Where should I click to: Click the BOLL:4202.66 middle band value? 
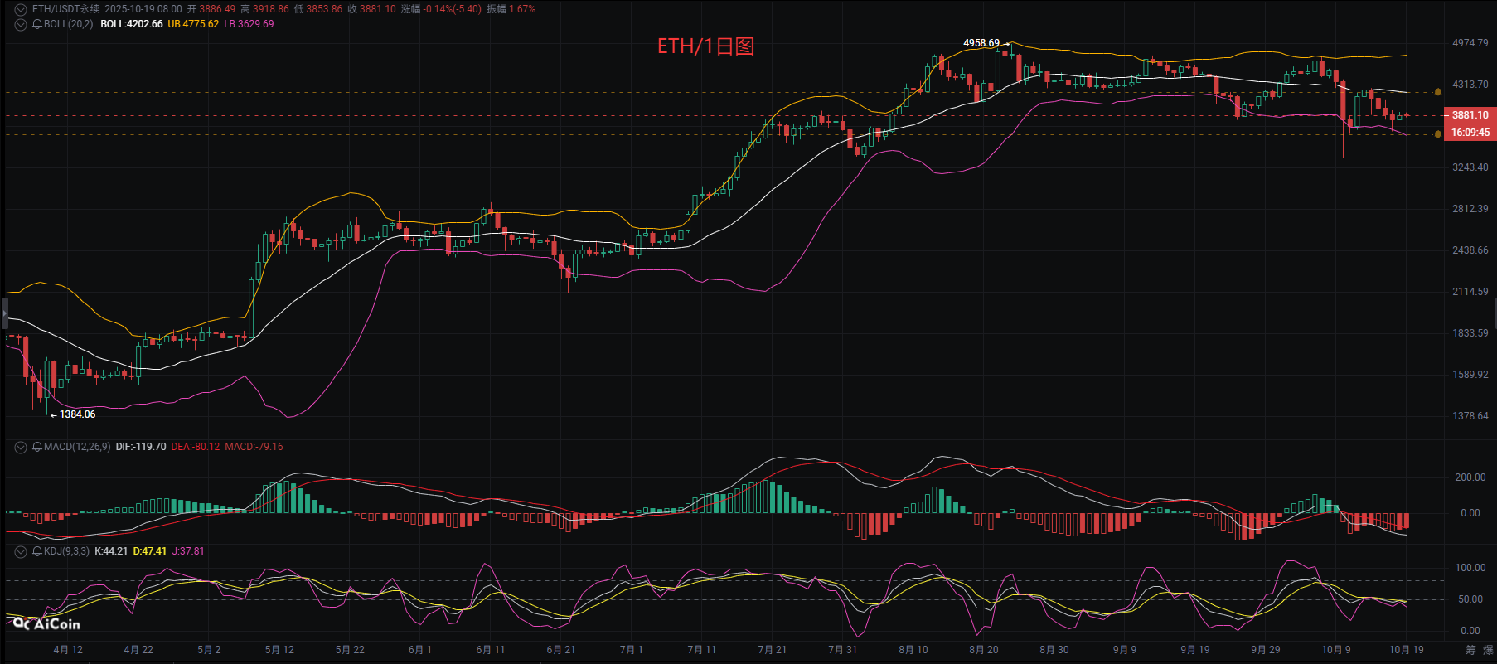coord(132,24)
